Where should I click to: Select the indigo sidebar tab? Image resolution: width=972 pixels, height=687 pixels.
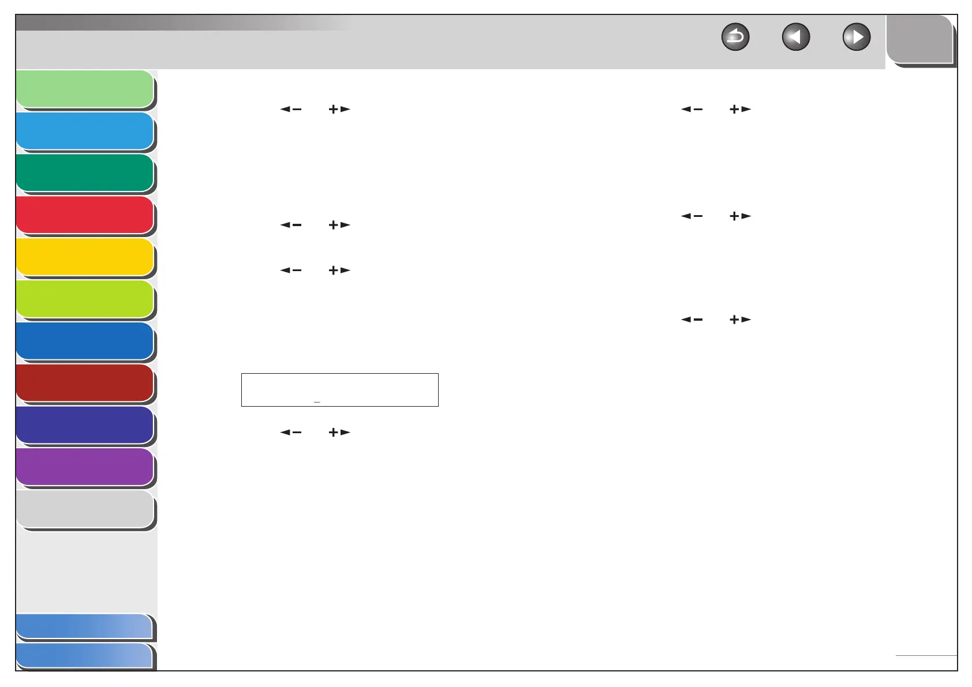[x=85, y=425]
